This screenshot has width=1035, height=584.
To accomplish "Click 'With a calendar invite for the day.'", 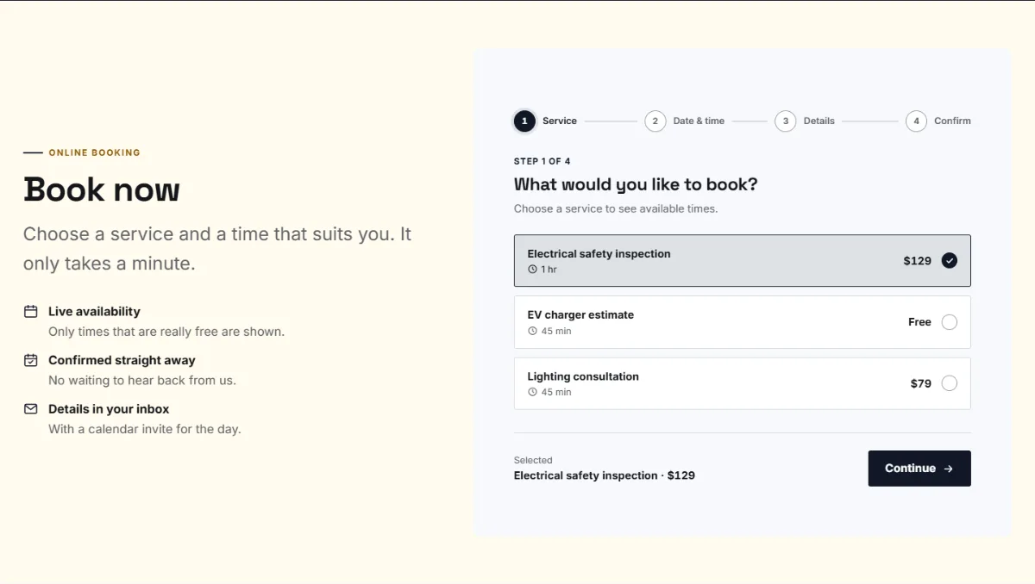I will pos(145,429).
